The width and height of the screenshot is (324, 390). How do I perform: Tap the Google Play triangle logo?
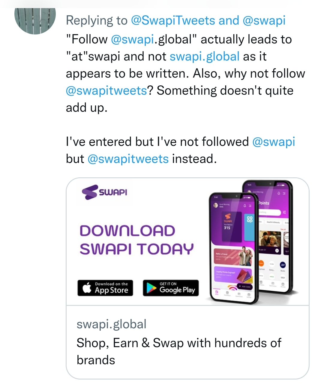pos(151,288)
